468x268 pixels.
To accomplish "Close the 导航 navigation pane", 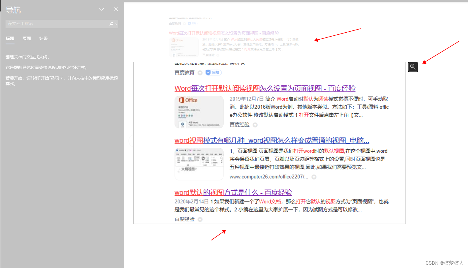I will [x=116, y=9].
